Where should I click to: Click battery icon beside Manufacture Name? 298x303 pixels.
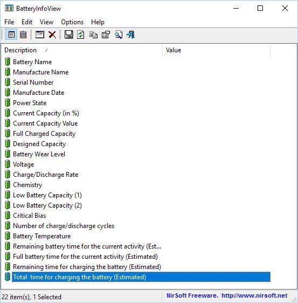coord(8,72)
